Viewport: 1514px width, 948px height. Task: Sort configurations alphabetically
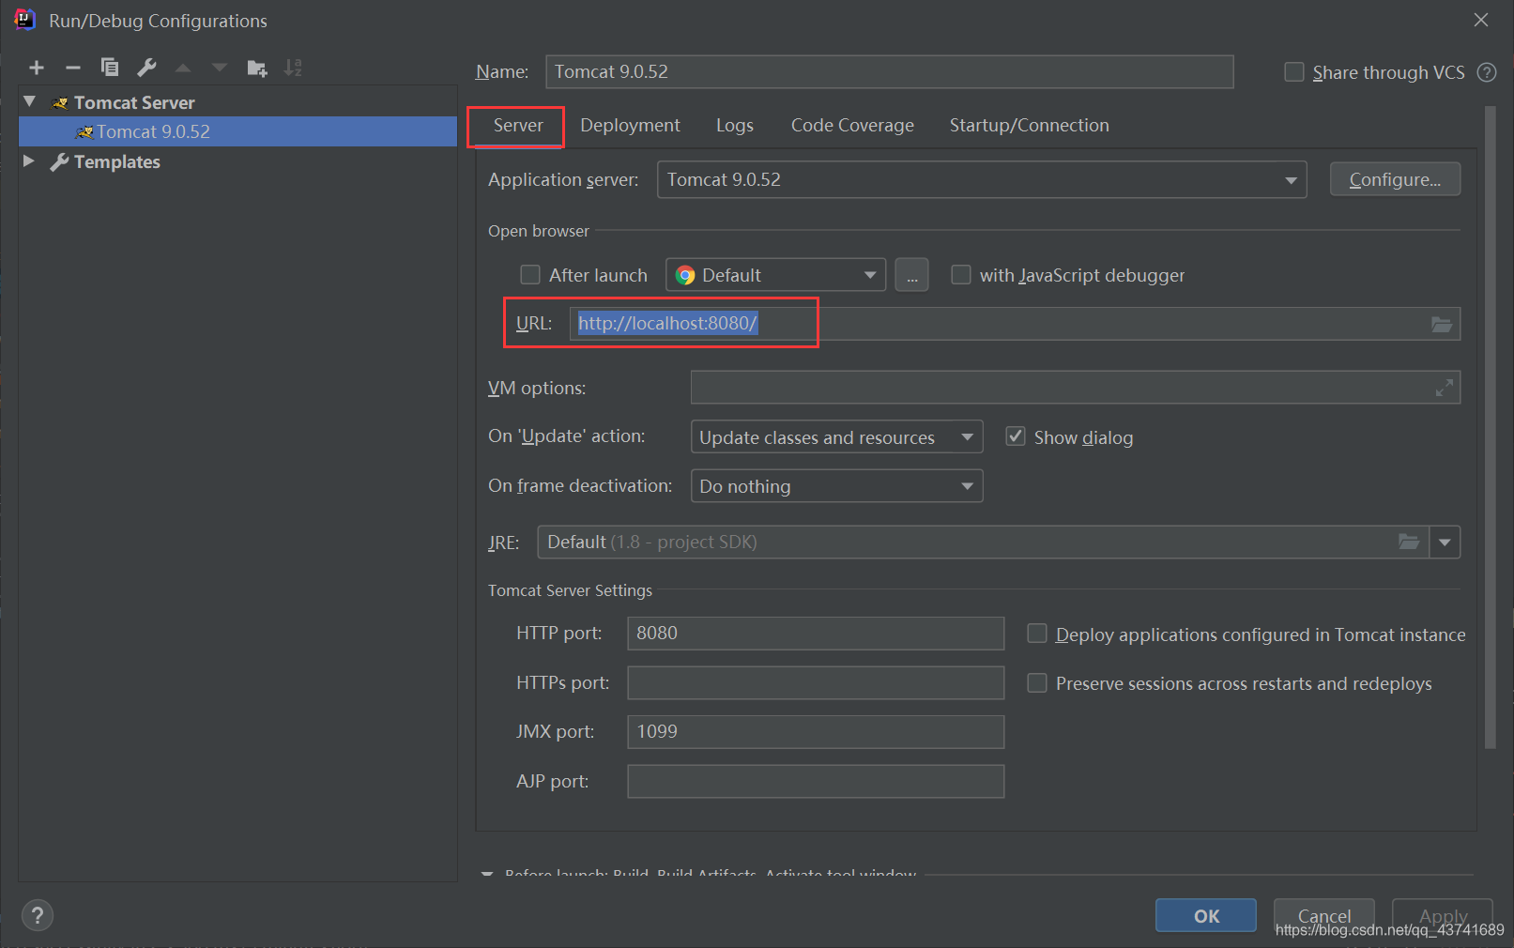(293, 68)
